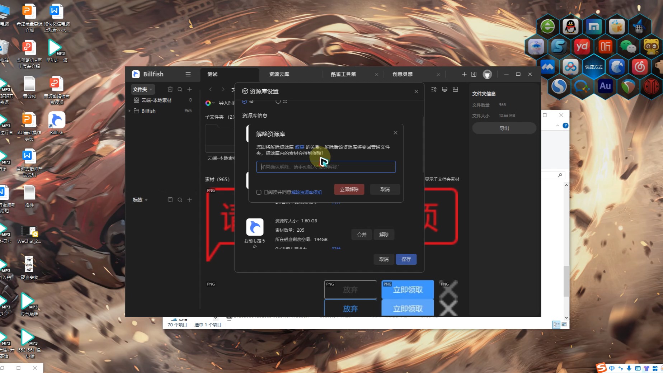Click 解除 for お前も舞うか library

pos(384,235)
